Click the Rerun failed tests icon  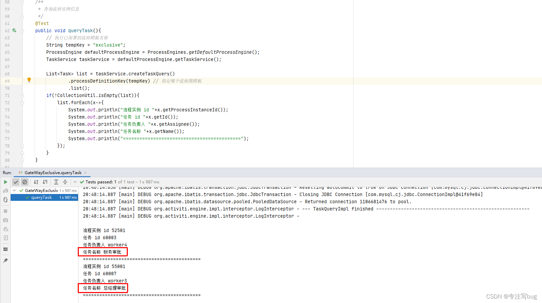(x=5, y=191)
